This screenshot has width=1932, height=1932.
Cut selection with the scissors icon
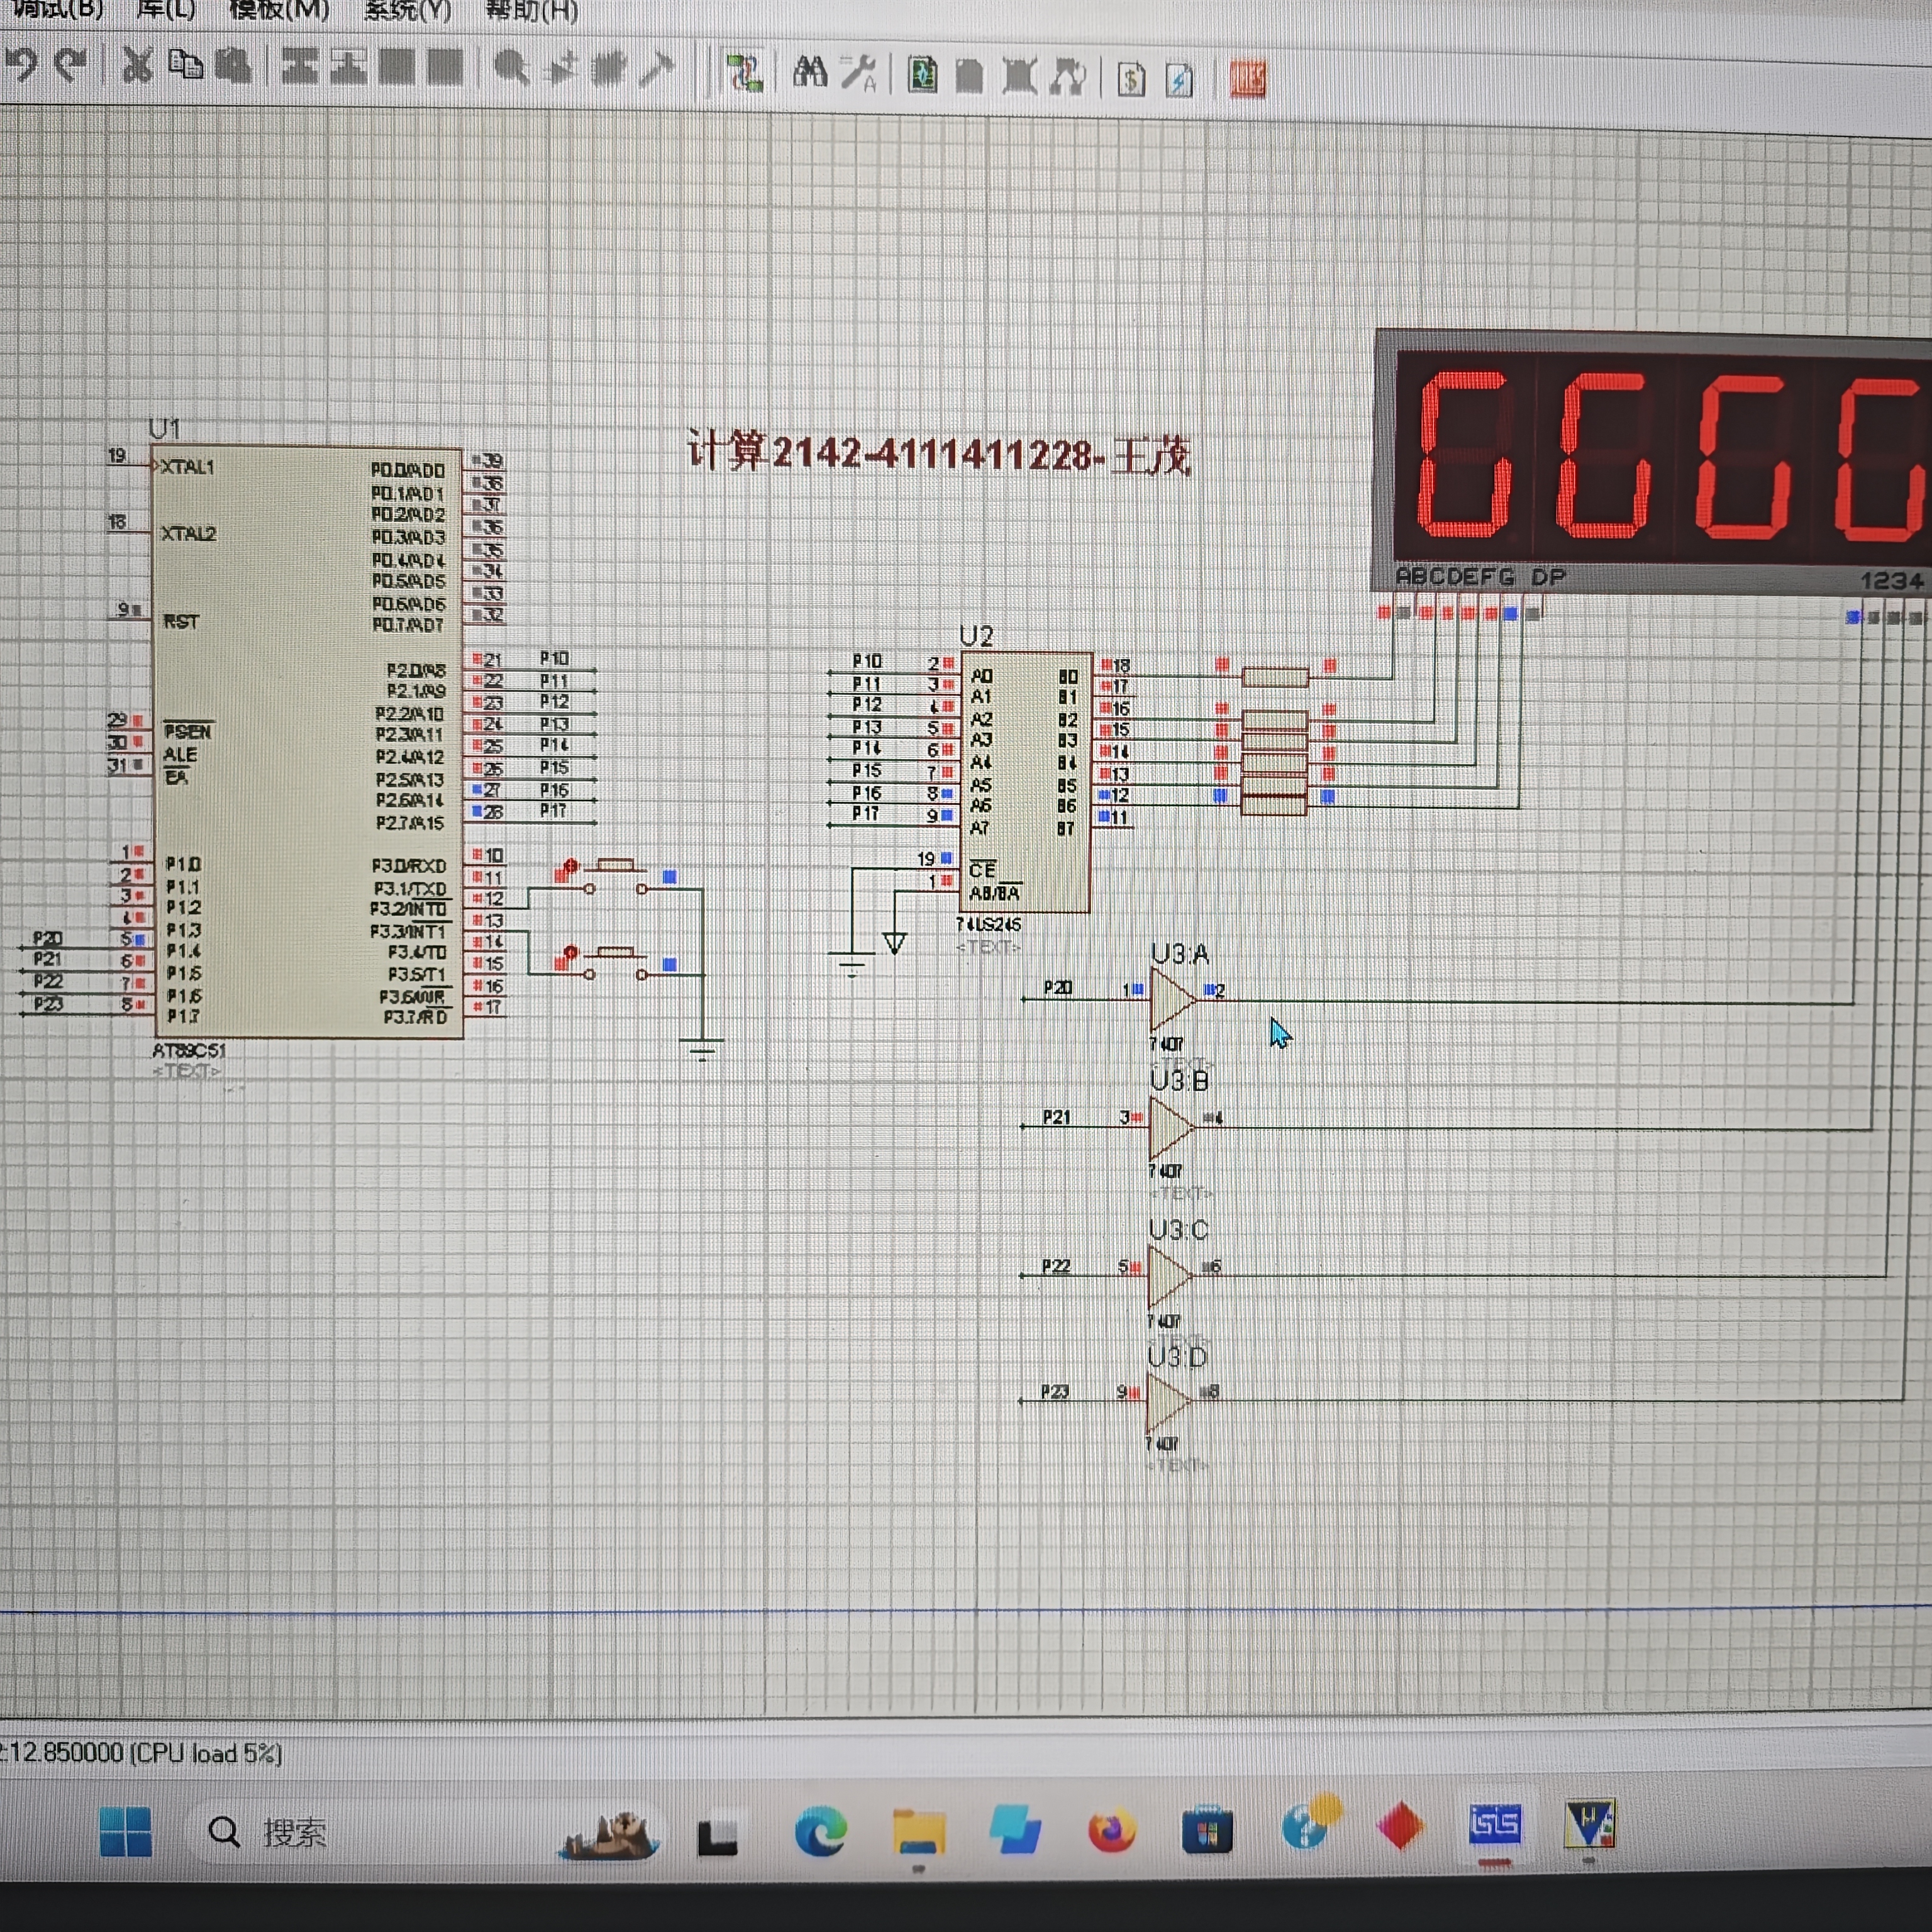point(137,66)
